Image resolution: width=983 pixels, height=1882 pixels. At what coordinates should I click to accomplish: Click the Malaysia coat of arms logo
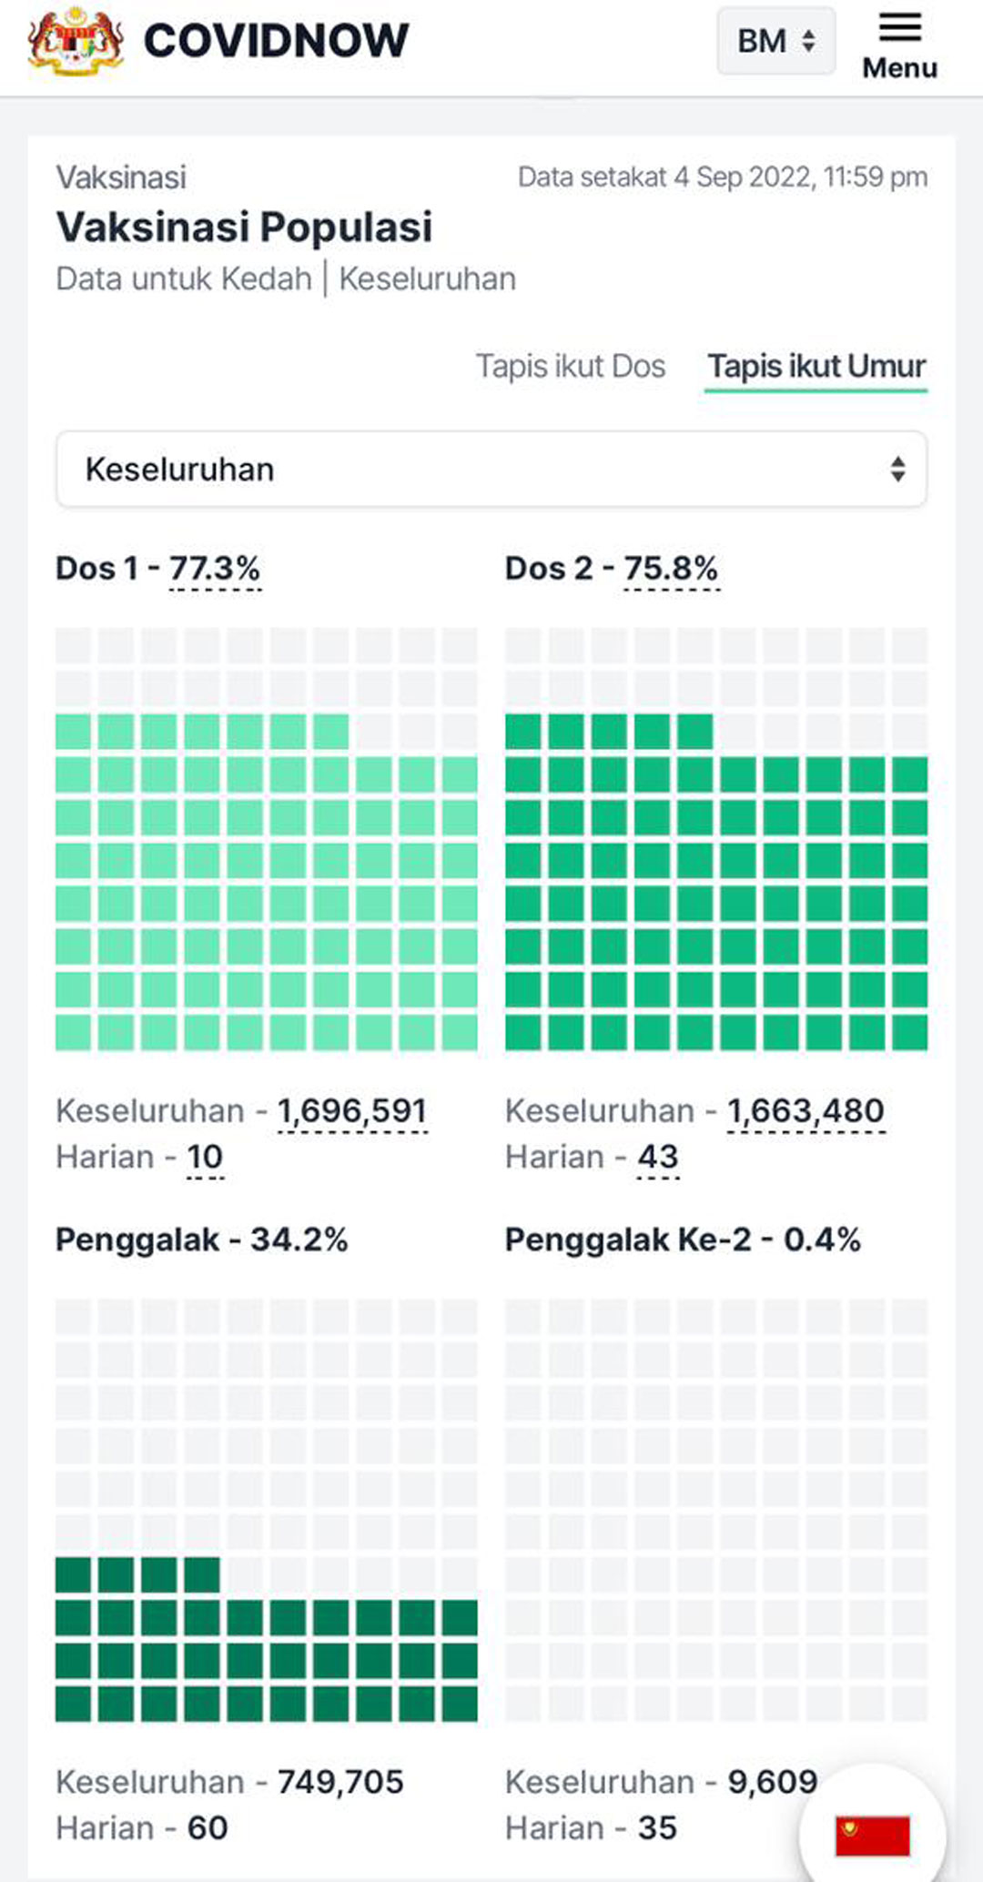pyautogui.click(x=76, y=41)
